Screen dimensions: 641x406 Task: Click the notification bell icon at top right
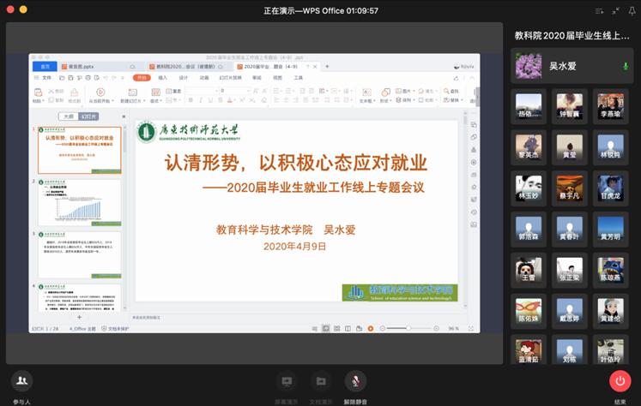[x=632, y=11]
